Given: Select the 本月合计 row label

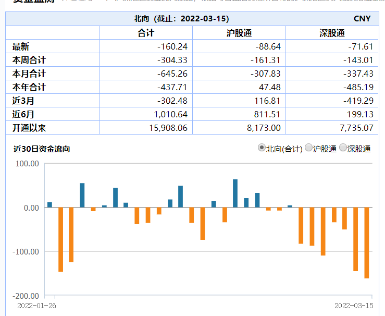Looking at the screenshot, I should (29, 74).
